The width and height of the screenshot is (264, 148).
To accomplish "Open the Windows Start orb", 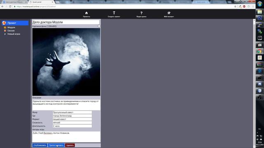I will pyautogui.click(x=259, y=4).
